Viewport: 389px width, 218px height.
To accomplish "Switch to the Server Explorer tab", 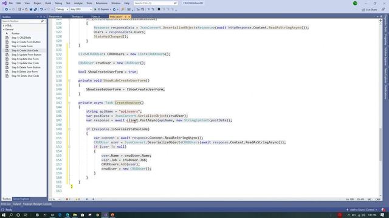I will pyautogui.click(x=21, y=199).
